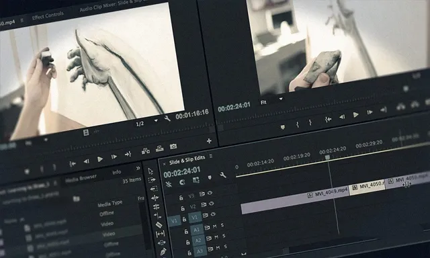The image size is (430, 258).
Task: Select the Track Select Forward tool
Action: tap(152, 180)
